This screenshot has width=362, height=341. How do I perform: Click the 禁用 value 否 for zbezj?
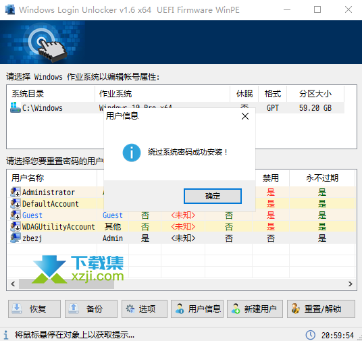click(271, 238)
